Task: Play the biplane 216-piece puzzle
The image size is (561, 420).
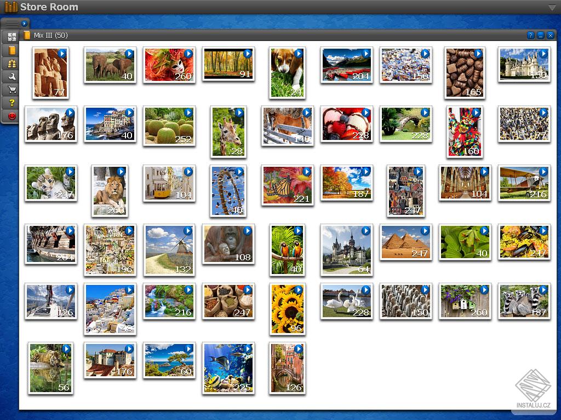Action: coord(543,172)
